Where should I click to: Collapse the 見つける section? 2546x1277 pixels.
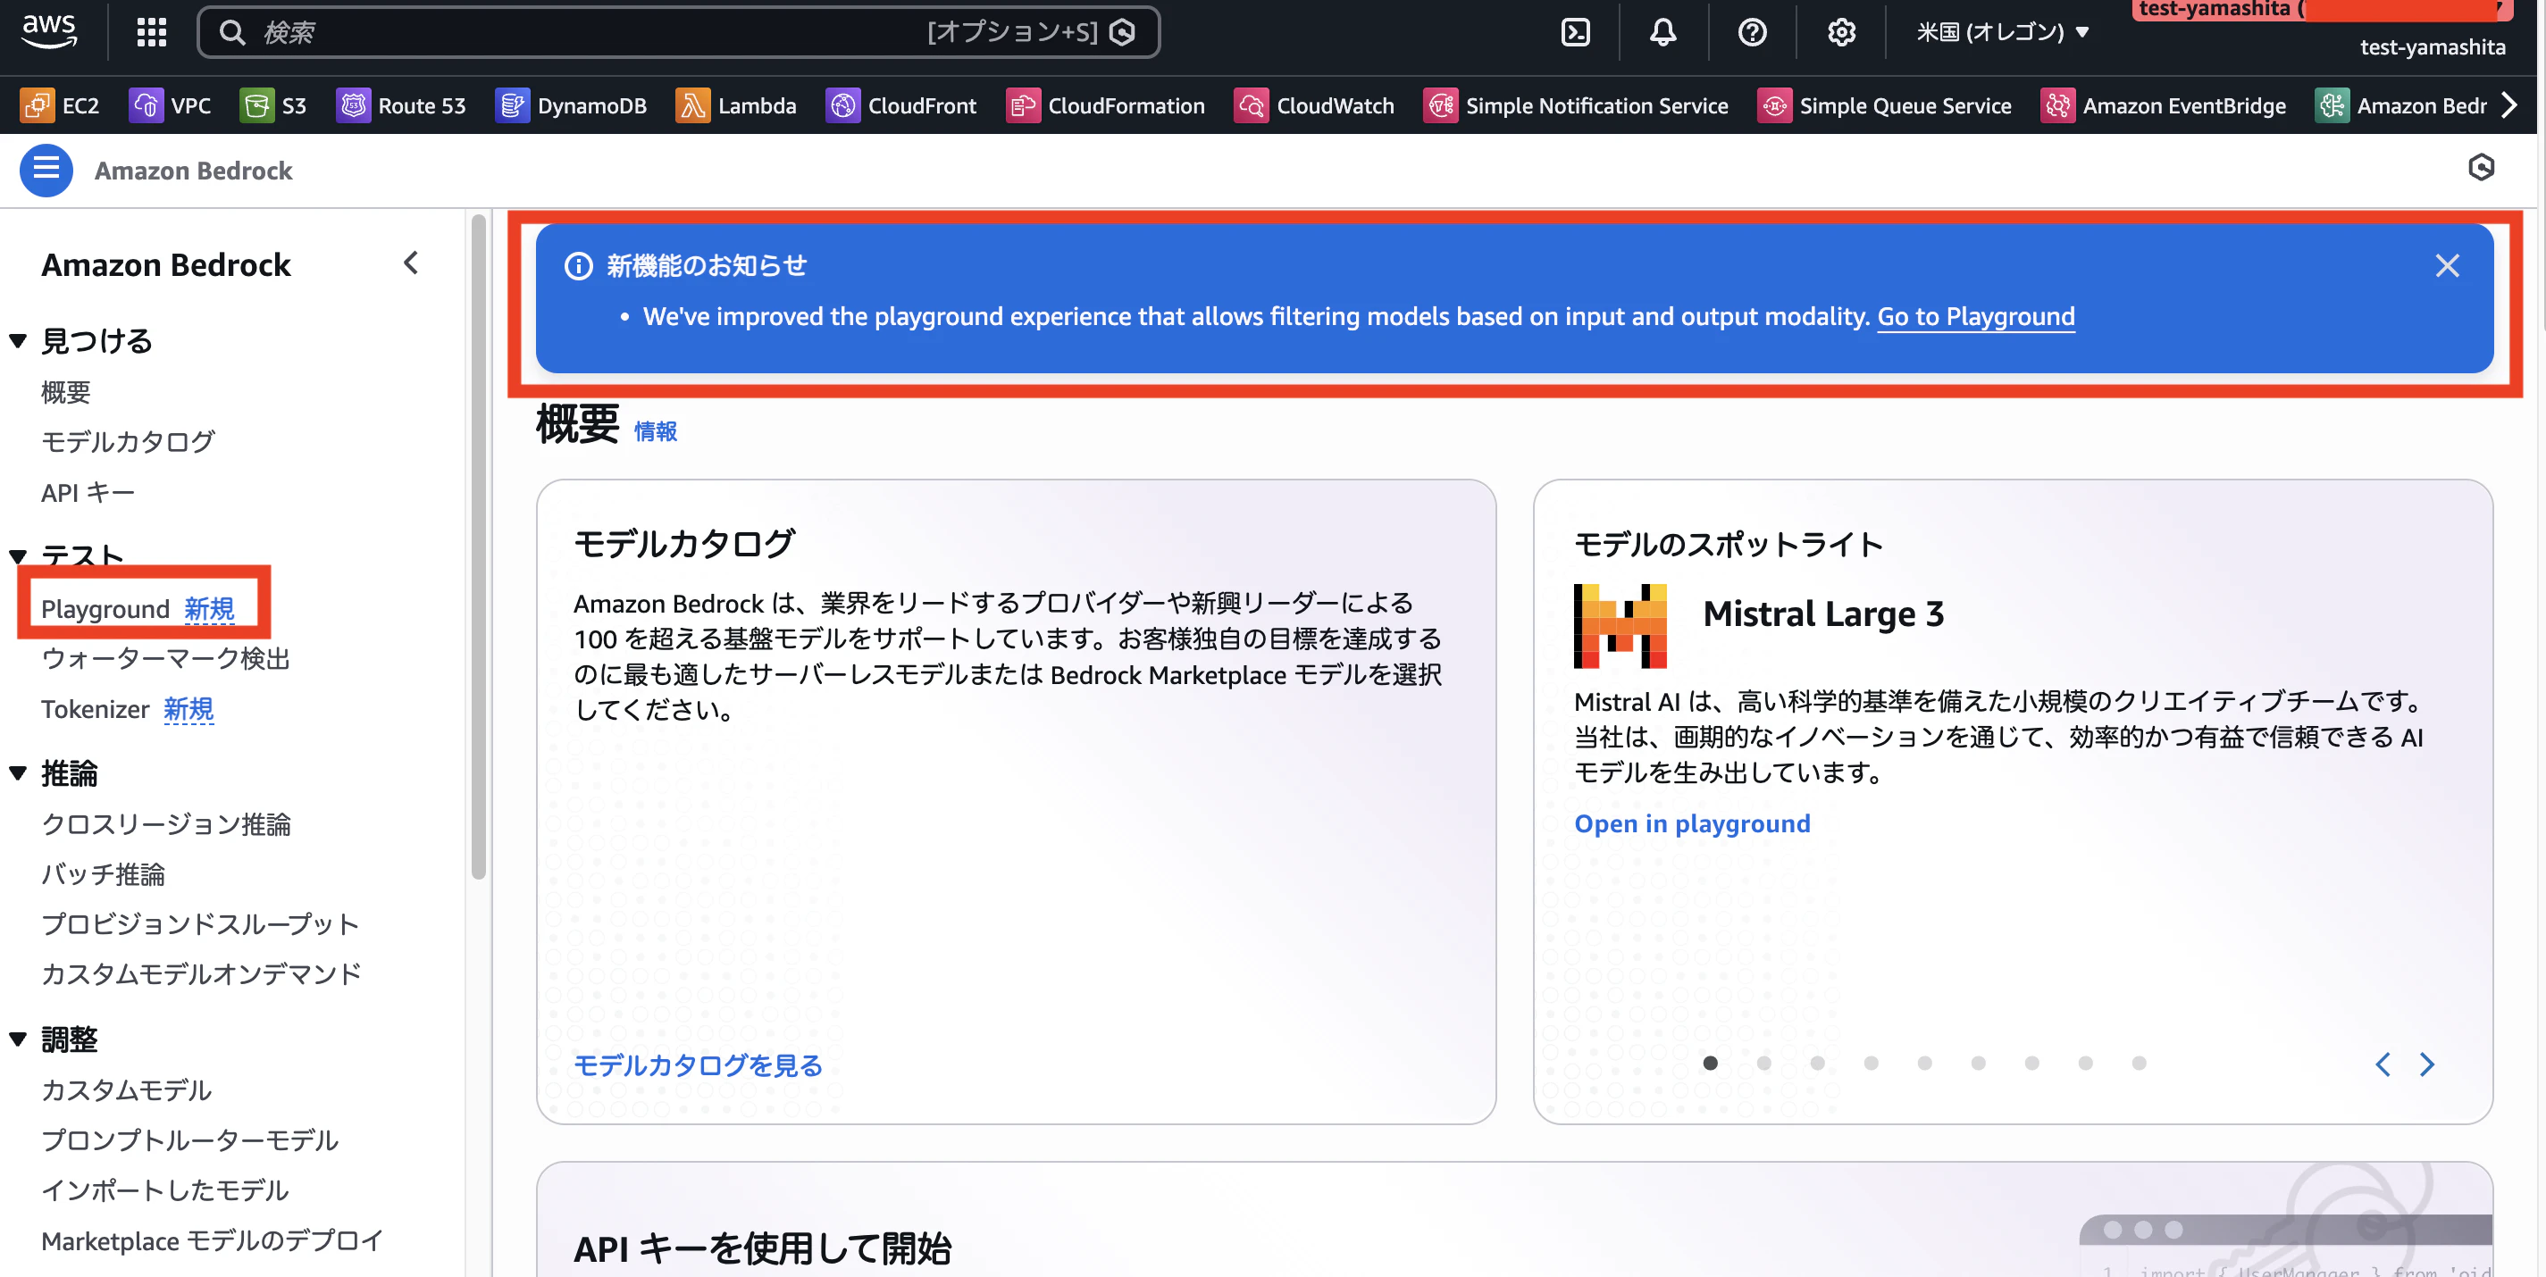17,339
